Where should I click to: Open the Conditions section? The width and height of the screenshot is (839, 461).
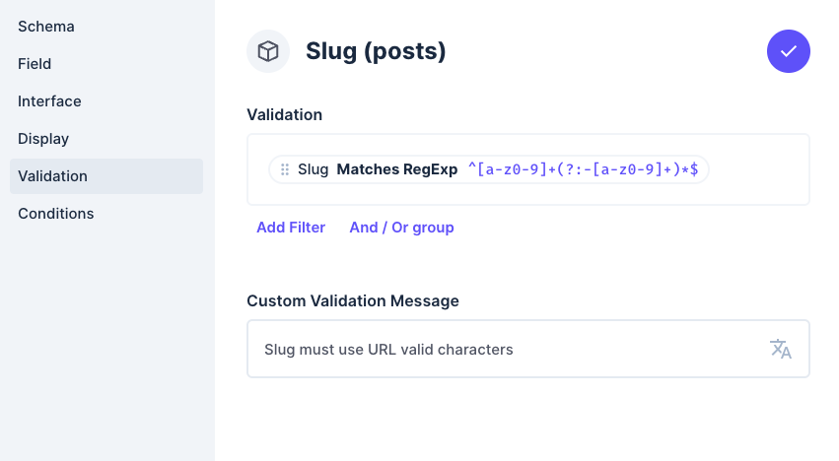click(56, 214)
